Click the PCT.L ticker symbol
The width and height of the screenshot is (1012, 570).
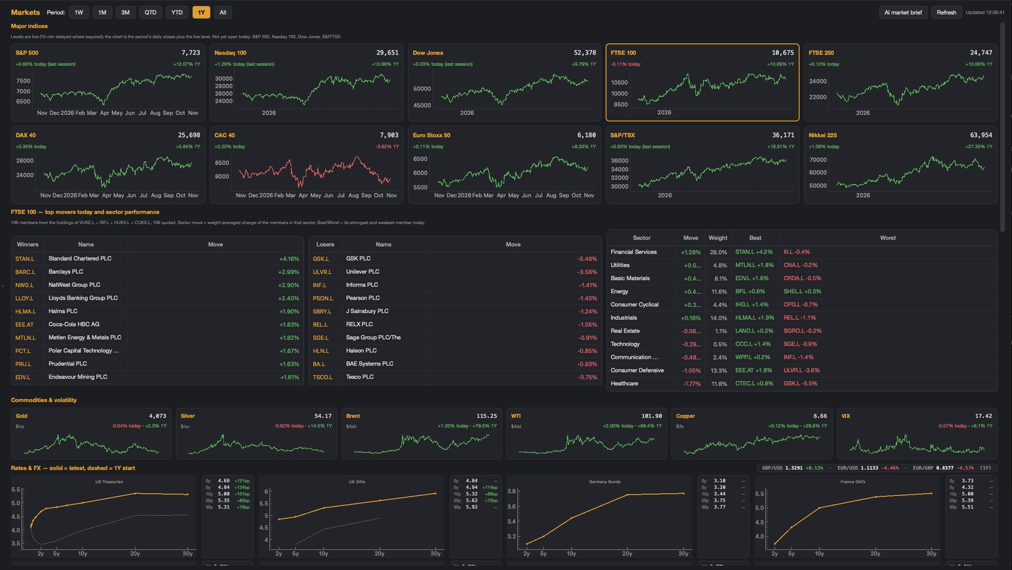(23, 351)
